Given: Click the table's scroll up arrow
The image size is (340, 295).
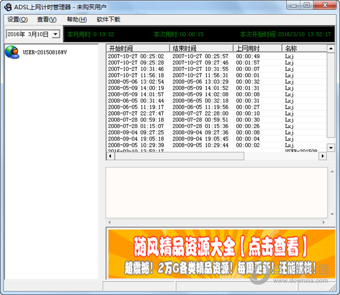Looking at the screenshot, I should [x=331, y=49].
